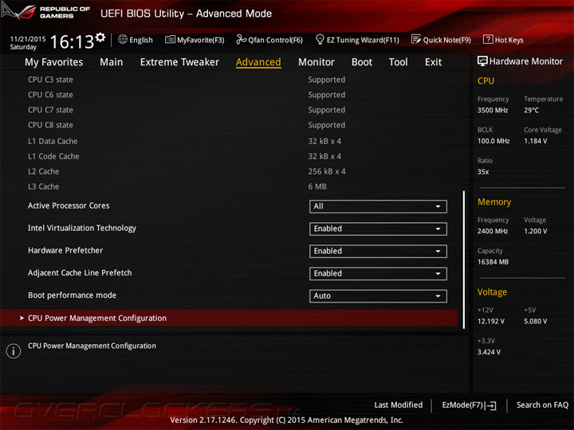Open the Boot performance mode dropdown
Image resolution: width=574 pixels, height=430 pixels.
pyautogui.click(x=378, y=295)
